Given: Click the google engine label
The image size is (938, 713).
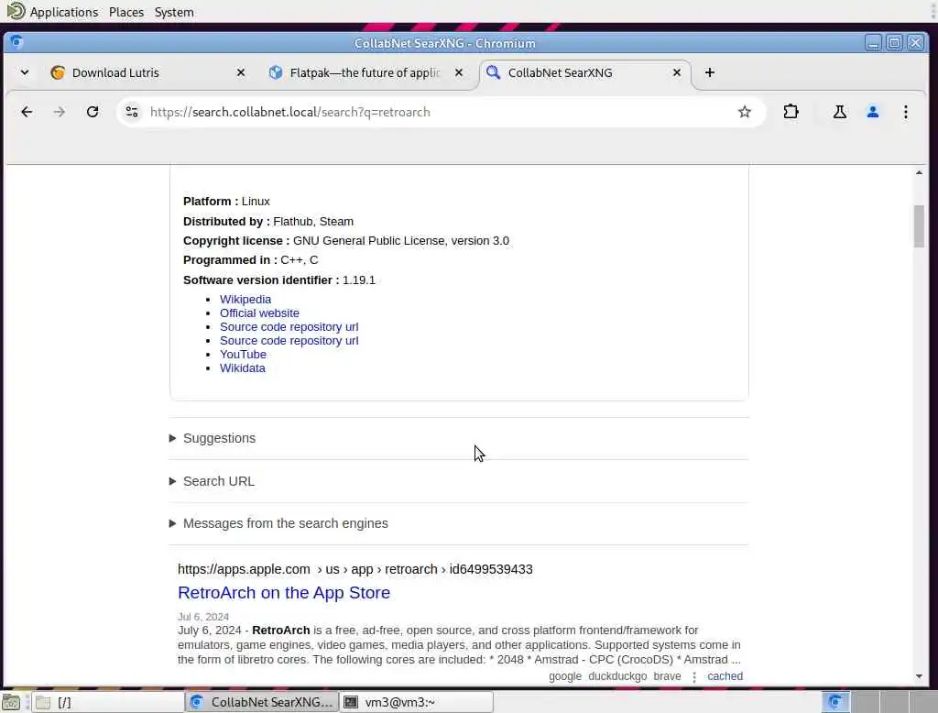Looking at the screenshot, I should [x=564, y=675].
